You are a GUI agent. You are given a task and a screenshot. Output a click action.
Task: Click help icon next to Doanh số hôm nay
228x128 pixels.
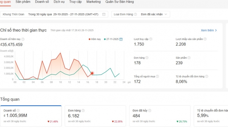coord(23,39)
